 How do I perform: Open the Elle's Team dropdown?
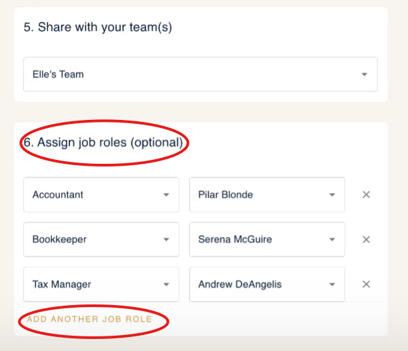(x=201, y=75)
